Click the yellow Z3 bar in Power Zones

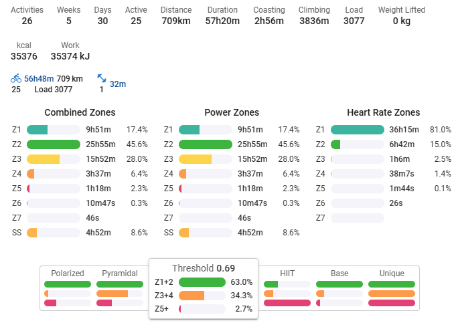coord(196,159)
